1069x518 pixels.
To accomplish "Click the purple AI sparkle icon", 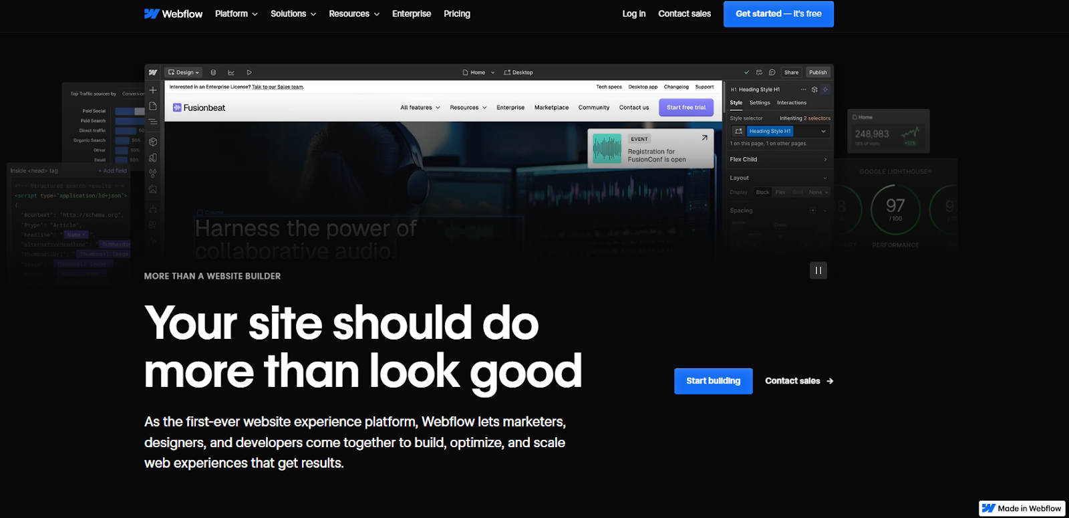I will [x=825, y=89].
